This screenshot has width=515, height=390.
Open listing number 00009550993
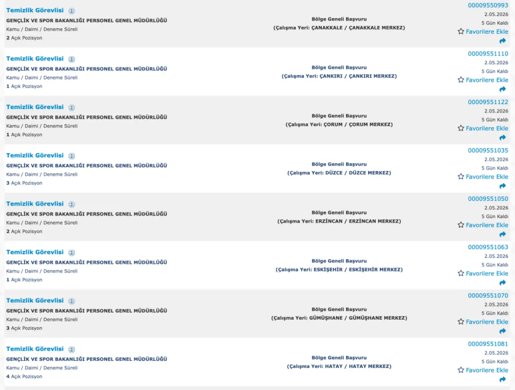488,5
